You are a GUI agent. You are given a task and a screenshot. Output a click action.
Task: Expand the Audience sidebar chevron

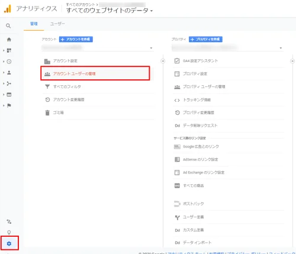(4, 72)
